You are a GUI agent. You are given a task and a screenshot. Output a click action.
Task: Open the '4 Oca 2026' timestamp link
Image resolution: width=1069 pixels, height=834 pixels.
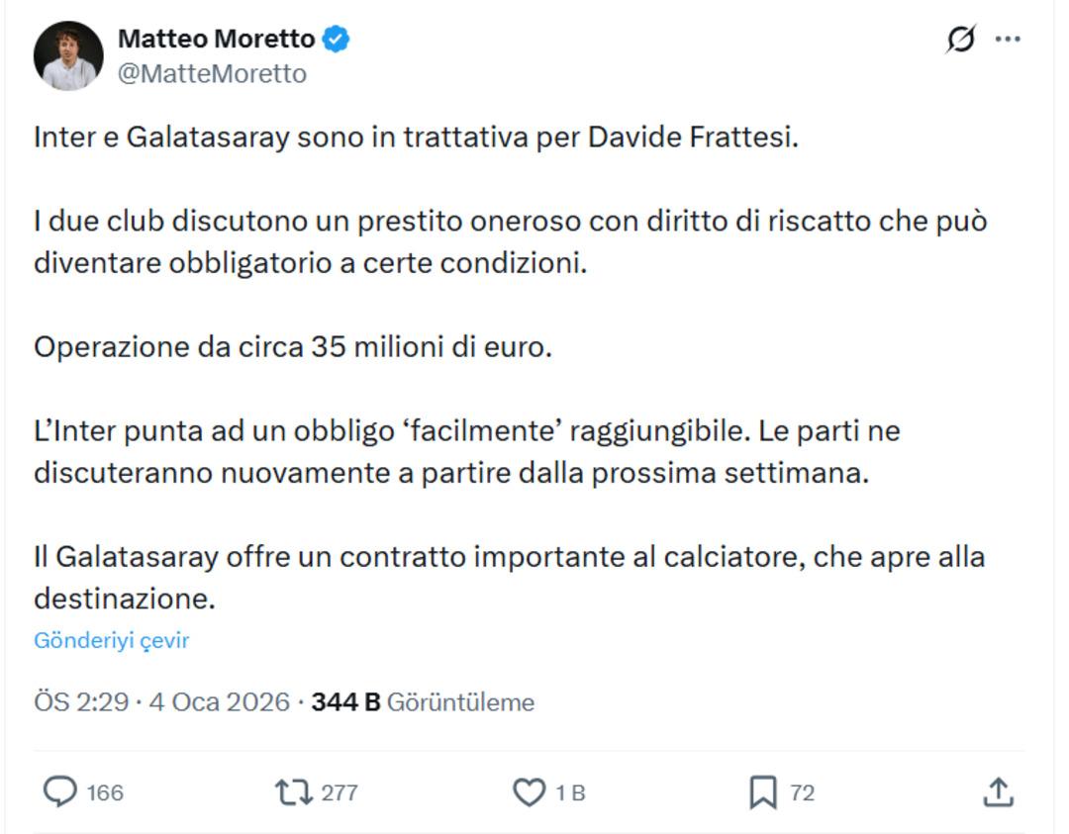tap(219, 702)
